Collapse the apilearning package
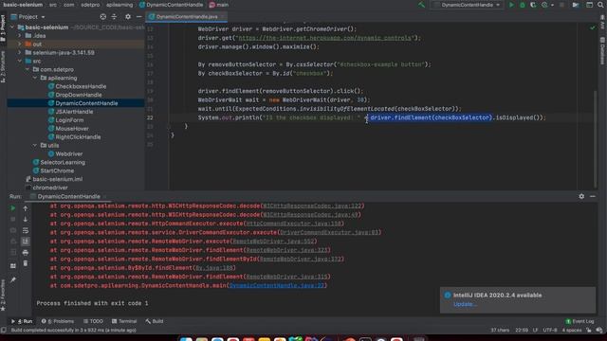Image resolution: width=607 pixels, height=341 pixels. (35, 78)
